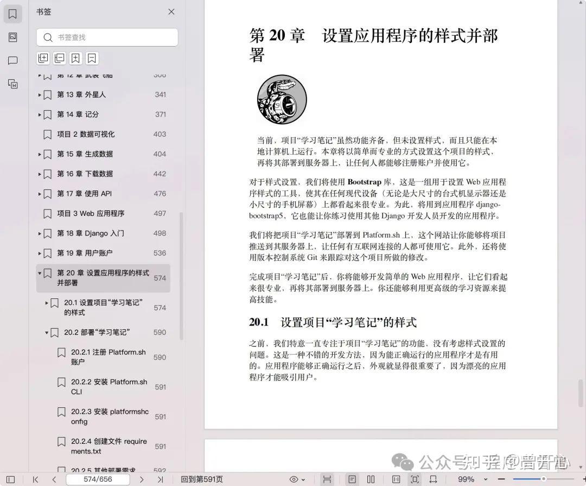Open the comments/annotations sidebar icon
Screen dimensions: 586x486
(13, 61)
